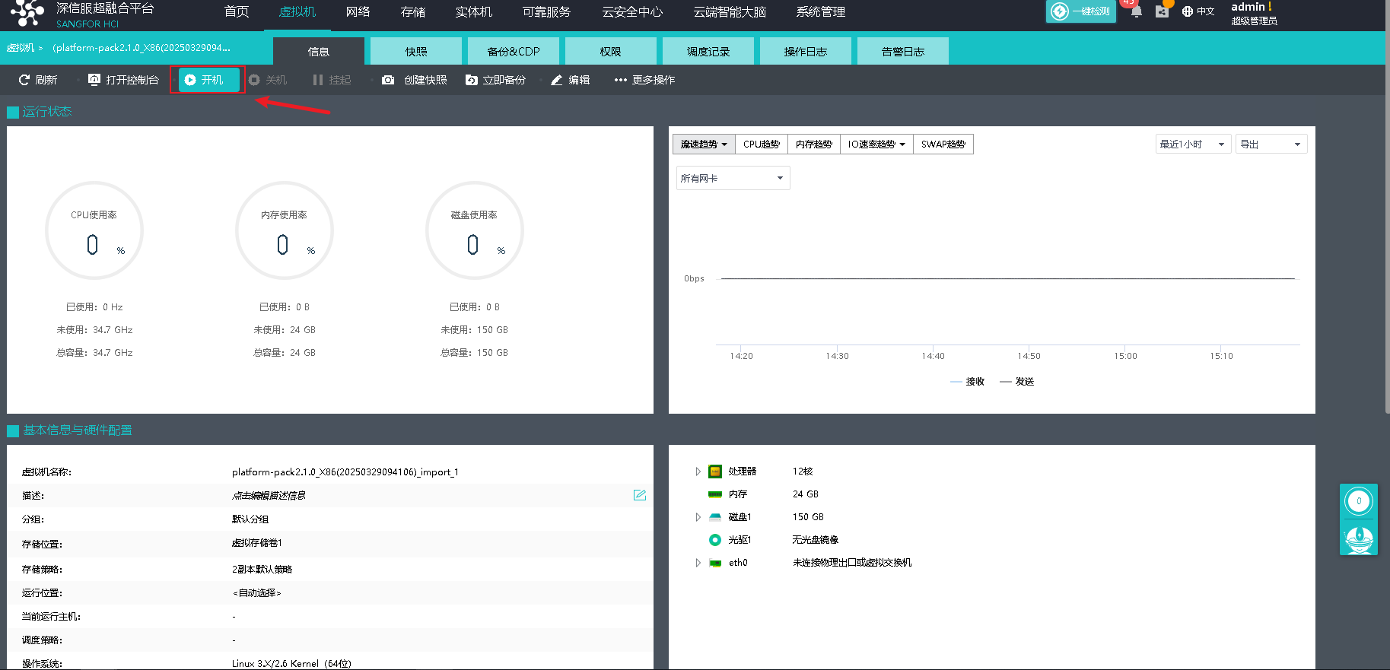1390x670 pixels.
Task: Start an immediate backup
Action: 495,80
